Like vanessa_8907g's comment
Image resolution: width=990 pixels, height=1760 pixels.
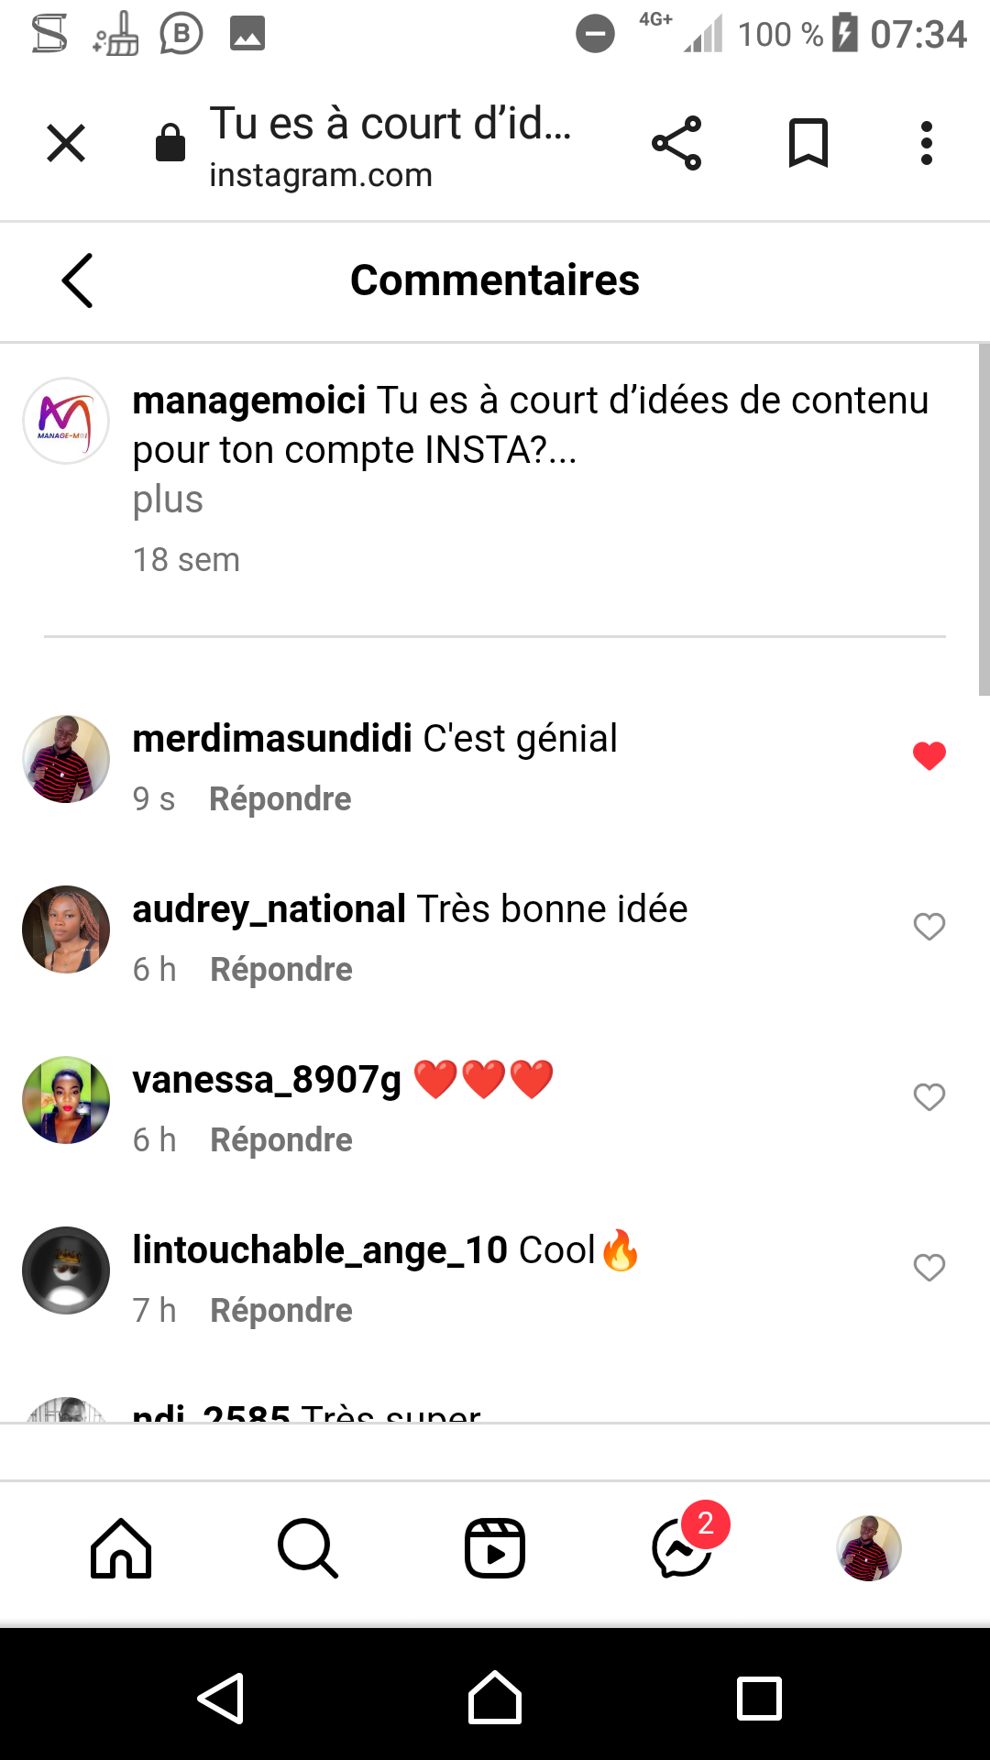(929, 1097)
